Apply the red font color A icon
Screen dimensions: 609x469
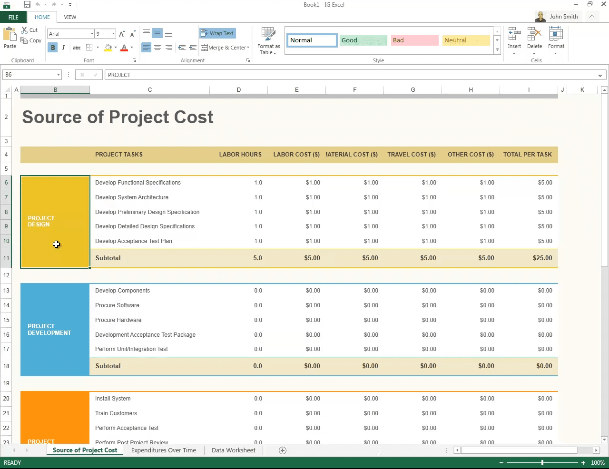124,48
